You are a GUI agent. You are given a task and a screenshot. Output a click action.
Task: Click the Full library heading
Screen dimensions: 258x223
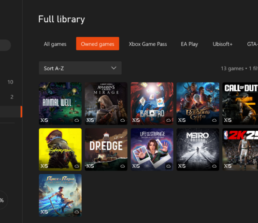(61, 19)
